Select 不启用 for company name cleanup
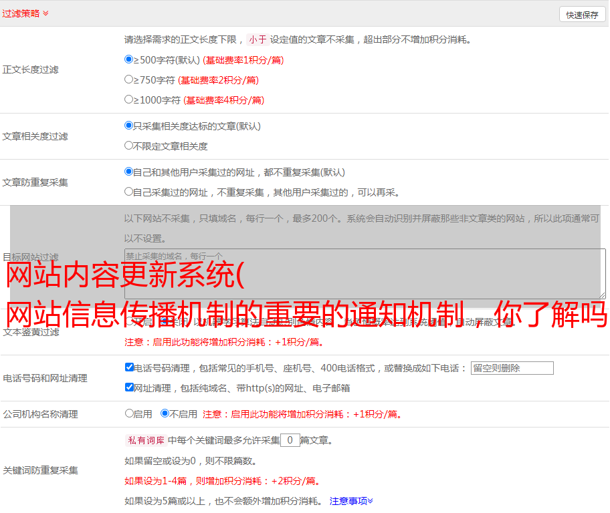Viewport: 610px width, 513px height. pyautogui.click(x=165, y=413)
